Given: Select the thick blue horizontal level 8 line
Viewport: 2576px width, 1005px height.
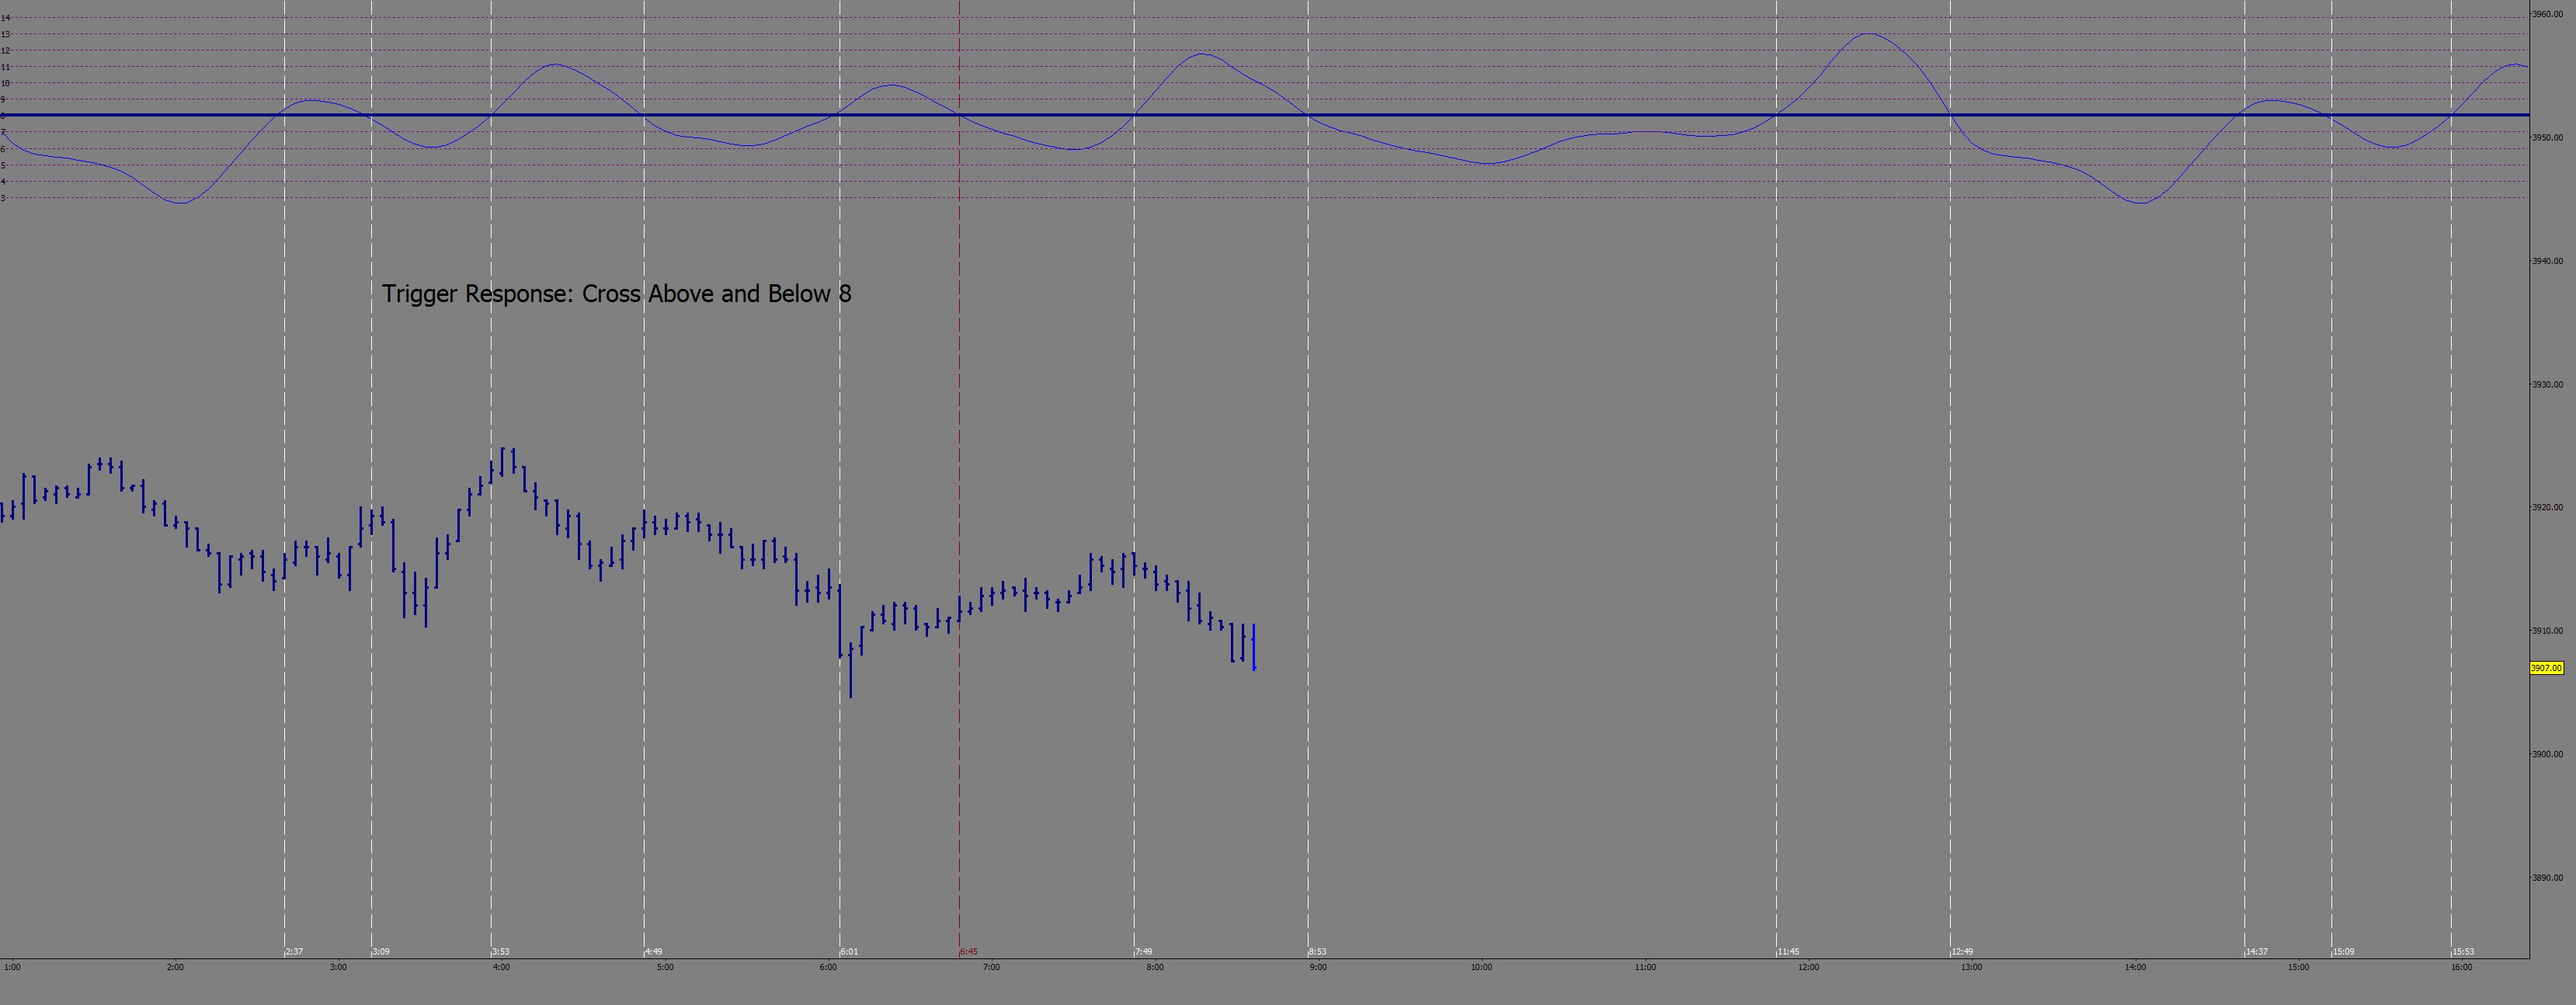Looking at the screenshot, I should click(1265, 115).
